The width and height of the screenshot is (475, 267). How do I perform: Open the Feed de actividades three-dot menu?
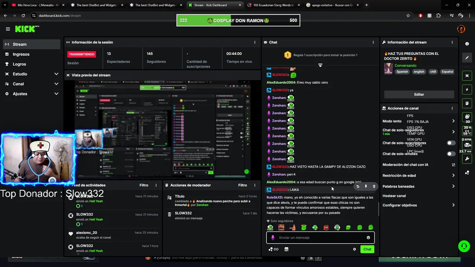click(x=156, y=185)
